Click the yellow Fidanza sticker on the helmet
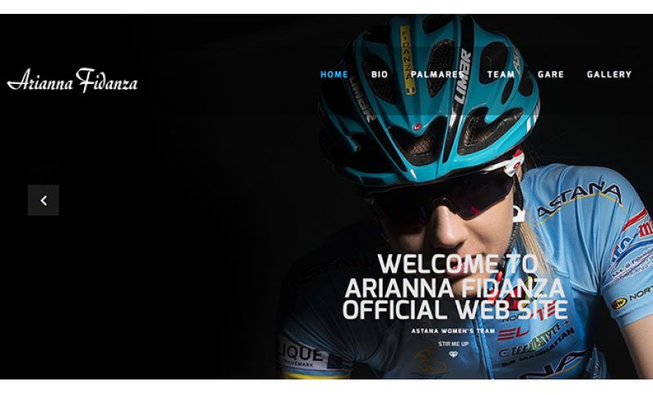The image size is (653, 395). pyautogui.click(x=407, y=59)
